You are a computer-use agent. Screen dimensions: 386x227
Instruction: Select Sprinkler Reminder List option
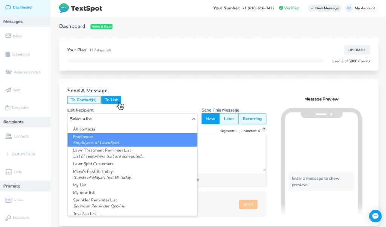[132, 203]
